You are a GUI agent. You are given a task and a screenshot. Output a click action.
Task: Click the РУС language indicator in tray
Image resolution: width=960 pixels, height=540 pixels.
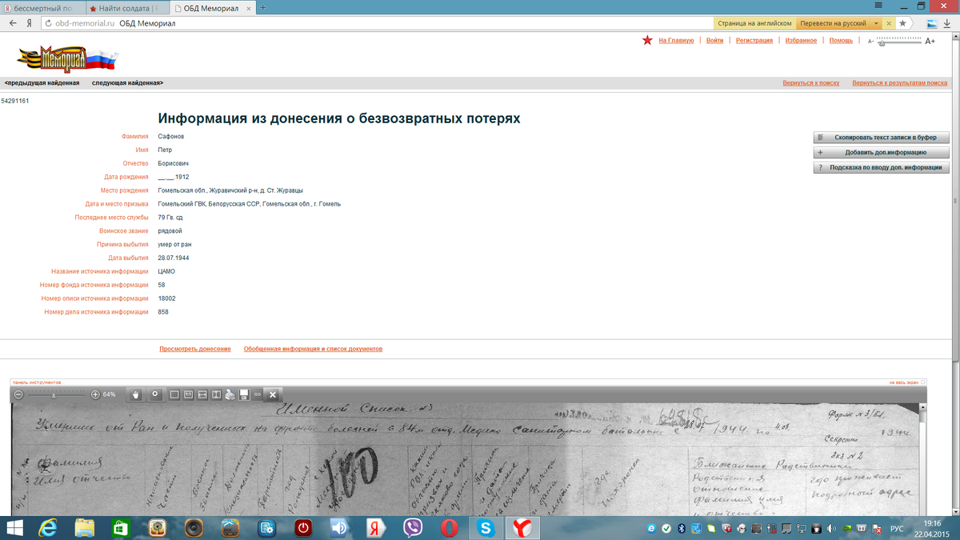coord(897,529)
